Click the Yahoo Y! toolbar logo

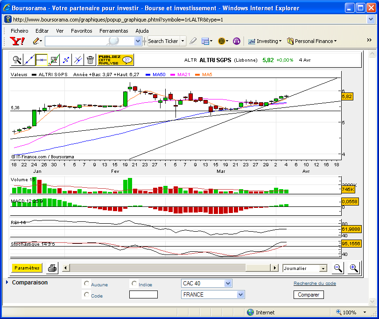(17, 41)
